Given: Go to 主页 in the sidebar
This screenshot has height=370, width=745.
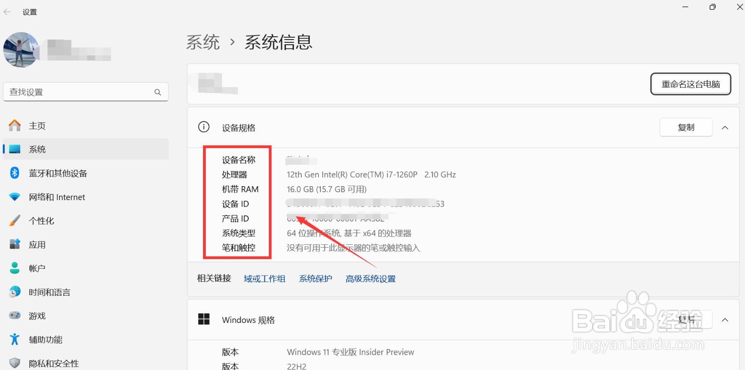Looking at the screenshot, I should tap(37, 126).
